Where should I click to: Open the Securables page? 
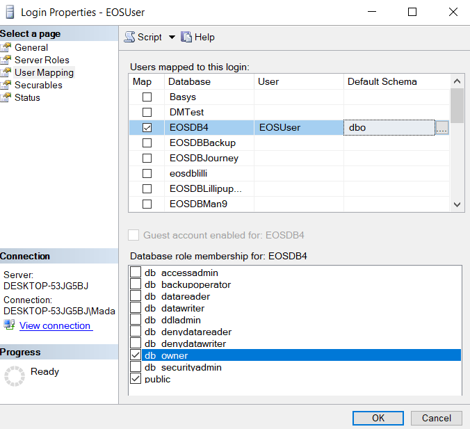[38, 85]
